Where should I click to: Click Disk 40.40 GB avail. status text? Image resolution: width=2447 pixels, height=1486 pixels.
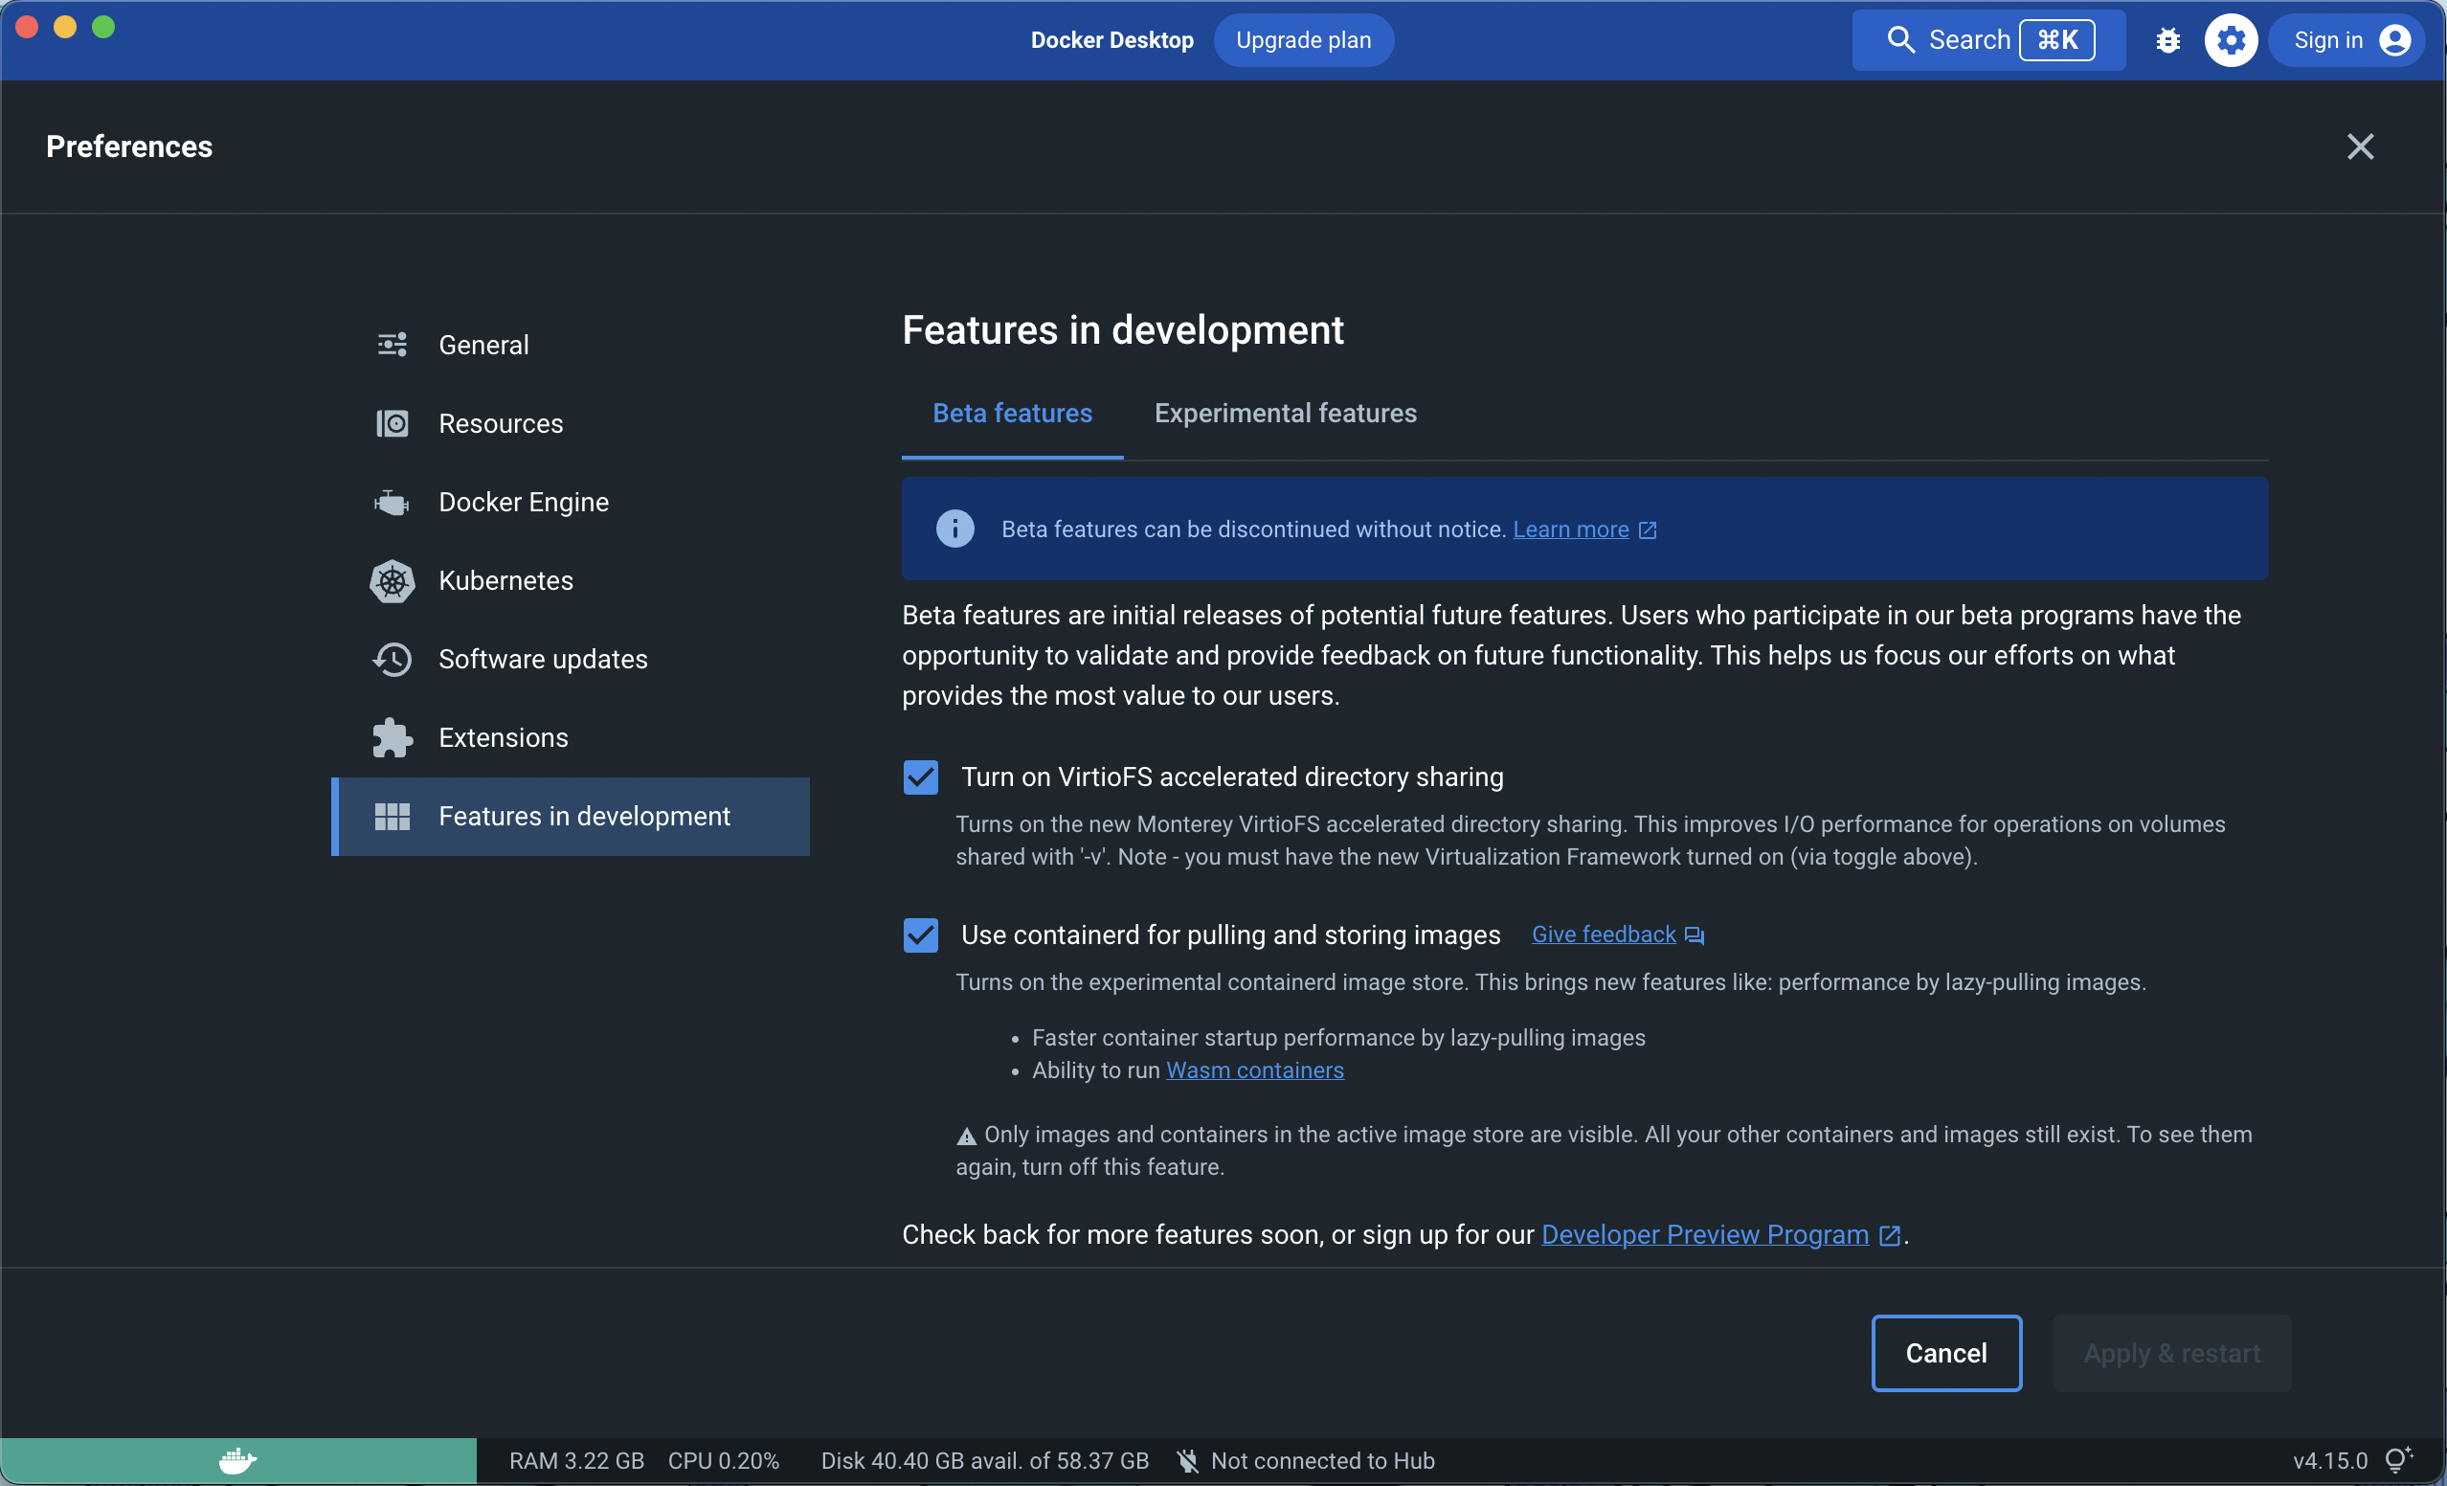(x=984, y=1461)
